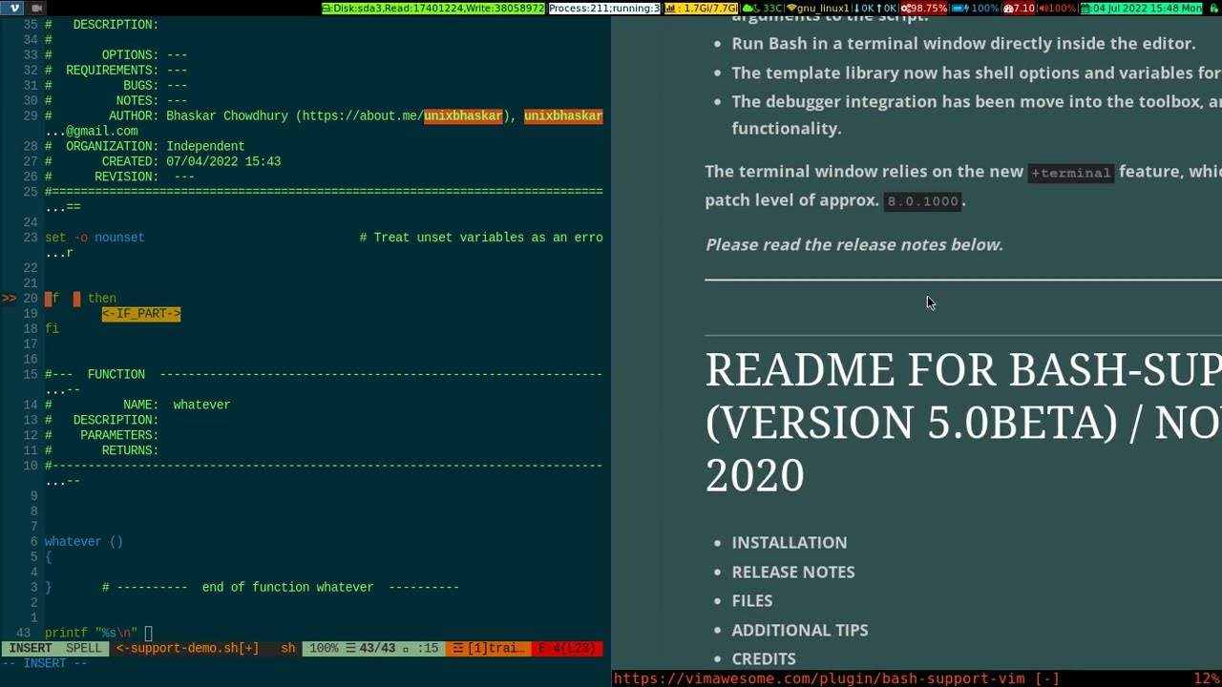Click the 100% percent segment in the Vim statusline
1222x687 pixels.
[324, 648]
